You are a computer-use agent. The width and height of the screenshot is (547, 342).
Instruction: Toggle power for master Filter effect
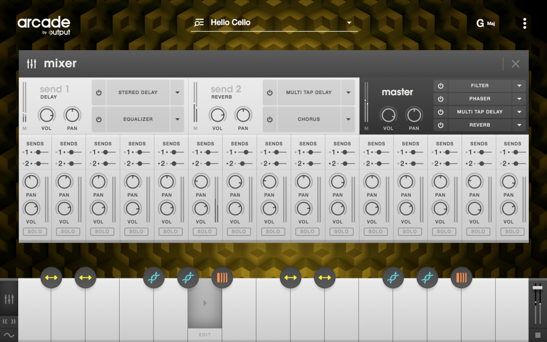pos(441,85)
